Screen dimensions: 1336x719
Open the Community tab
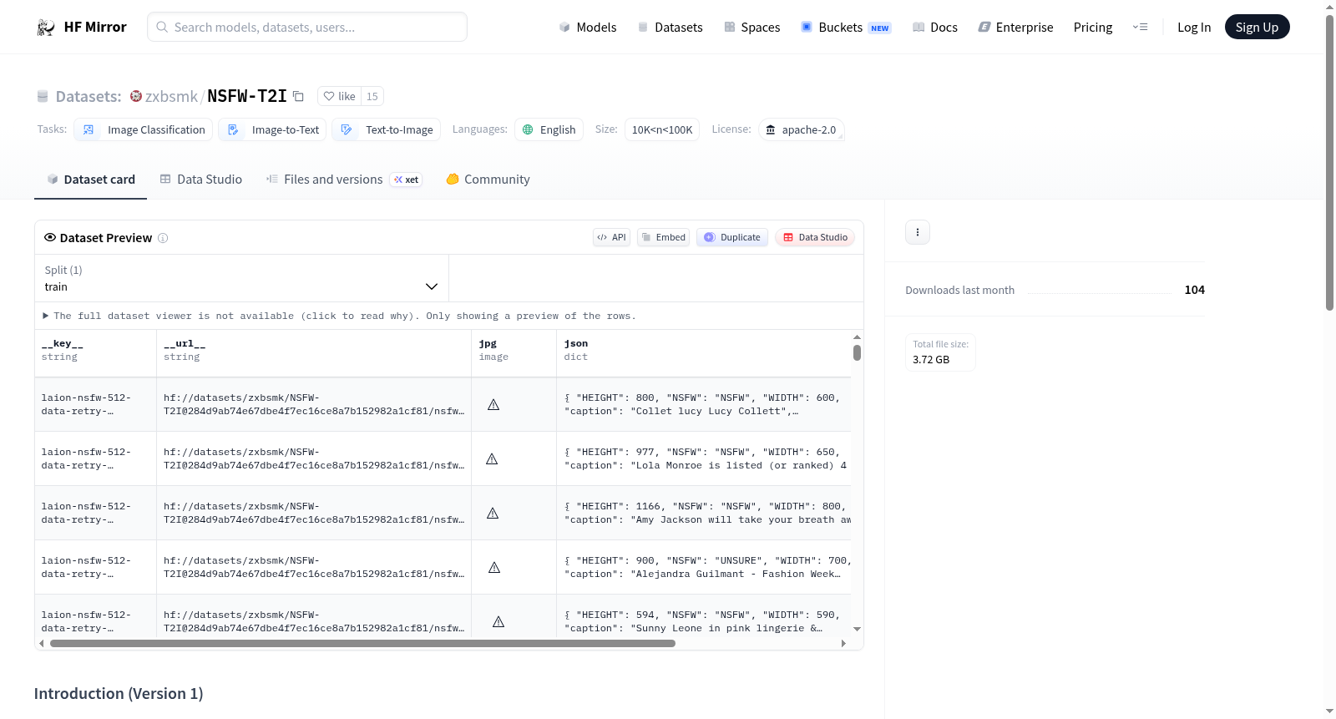pos(488,180)
